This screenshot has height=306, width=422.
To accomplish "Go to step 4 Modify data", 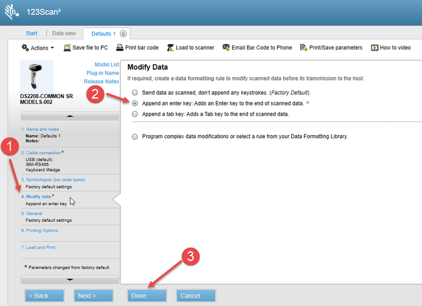I will tap(36, 196).
